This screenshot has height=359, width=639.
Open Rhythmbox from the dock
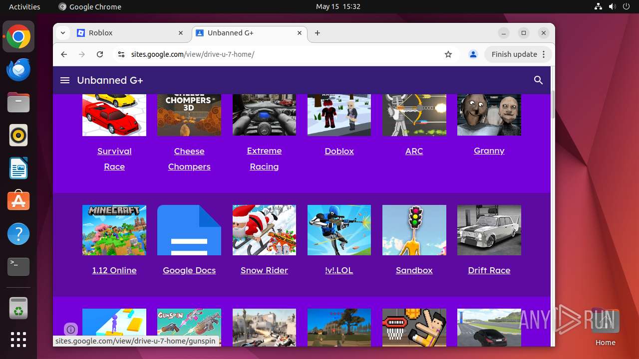18,135
